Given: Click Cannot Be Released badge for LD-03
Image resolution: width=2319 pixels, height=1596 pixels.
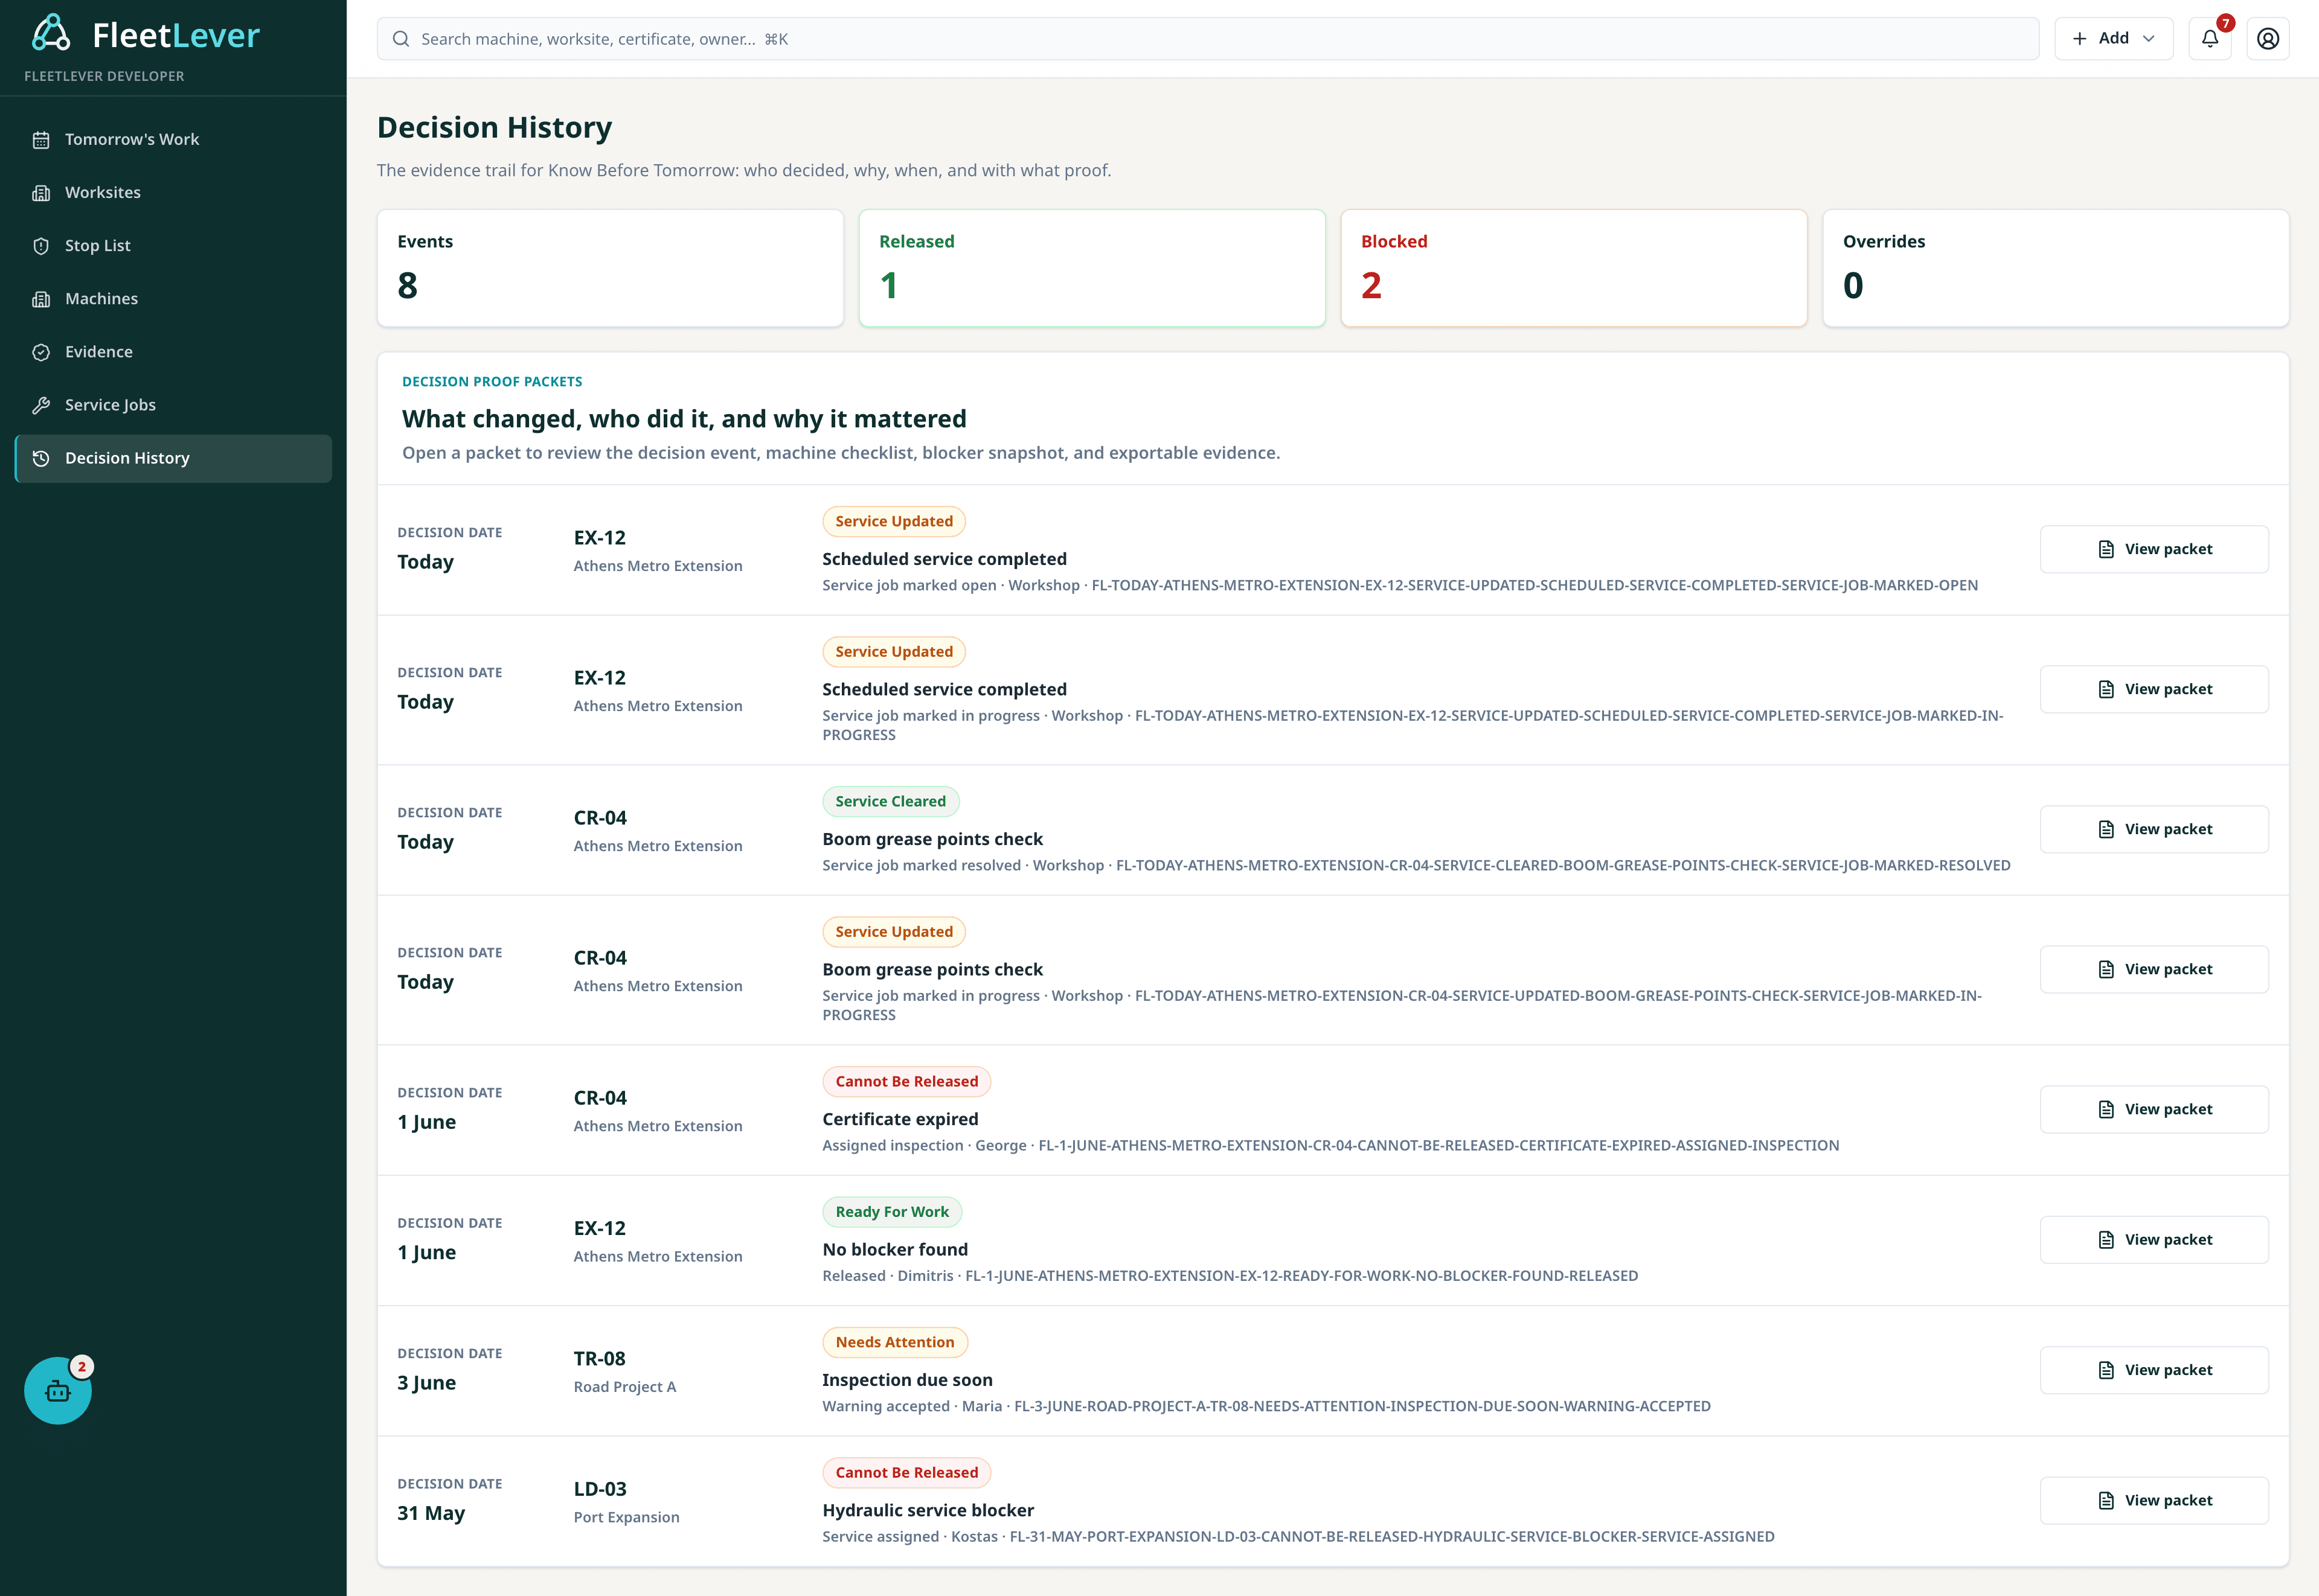Looking at the screenshot, I should [906, 1472].
